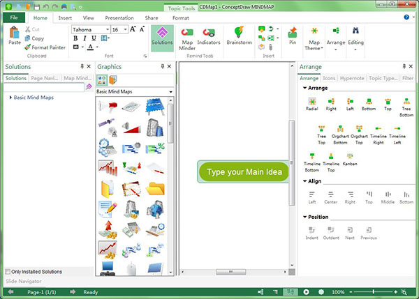Switch to the View ribbon tab
The height and width of the screenshot is (299, 419).
tap(89, 18)
